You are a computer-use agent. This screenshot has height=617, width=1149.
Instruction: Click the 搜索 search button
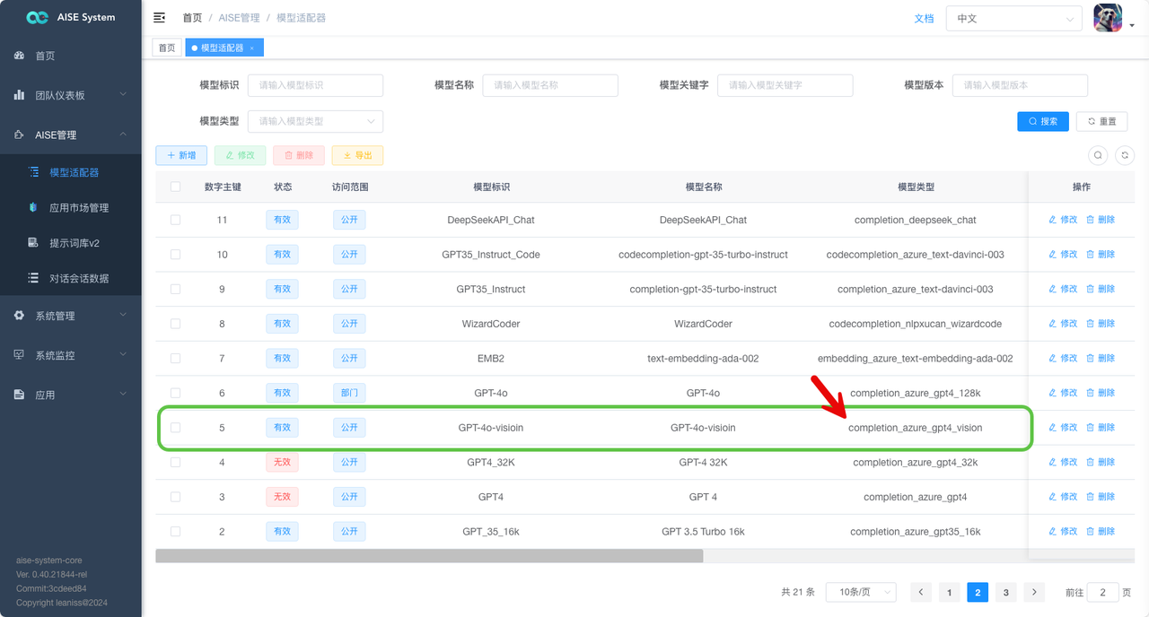coord(1042,121)
